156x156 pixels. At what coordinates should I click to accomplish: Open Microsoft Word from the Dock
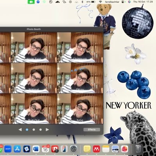point(36,149)
